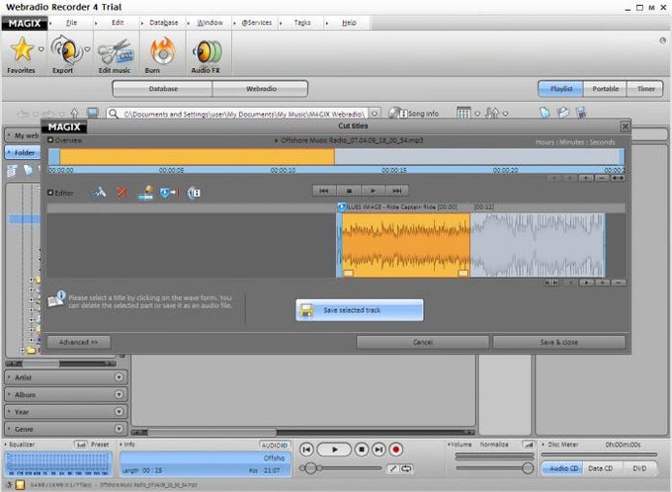The height and width of the screenshot is (492, 672).
Task: Click the orange selected waveform section
Action: tap(405, 245)
